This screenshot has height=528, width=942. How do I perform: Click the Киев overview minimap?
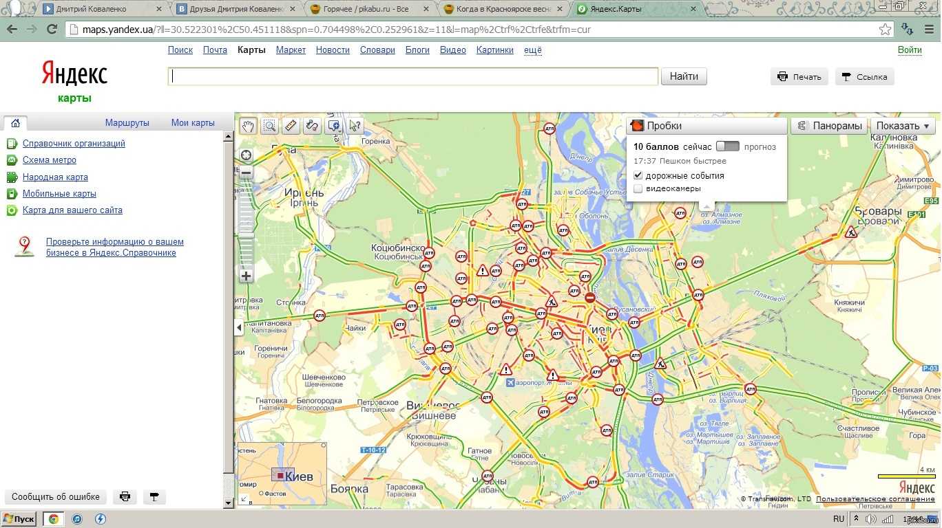click(282, 474)
